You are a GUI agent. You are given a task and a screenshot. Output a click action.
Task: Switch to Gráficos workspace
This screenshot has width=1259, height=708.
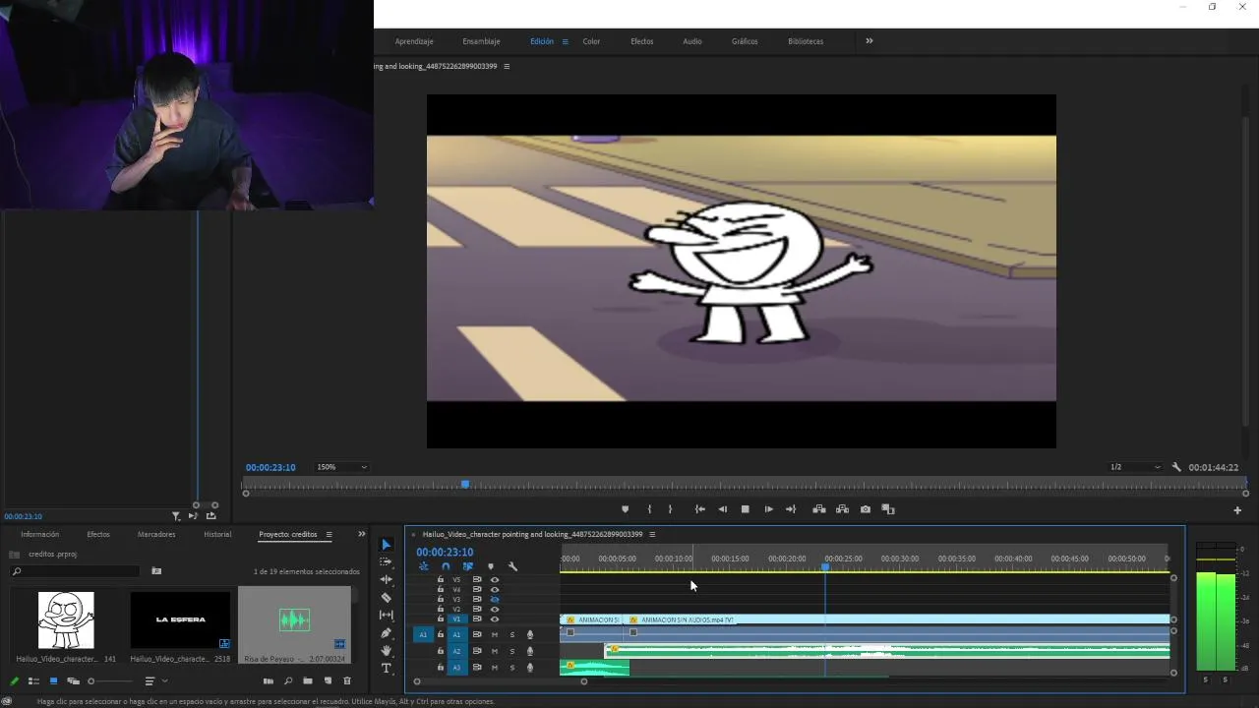tap(745, 41)
